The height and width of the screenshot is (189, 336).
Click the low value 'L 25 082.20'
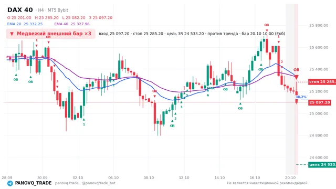[73, 17]
